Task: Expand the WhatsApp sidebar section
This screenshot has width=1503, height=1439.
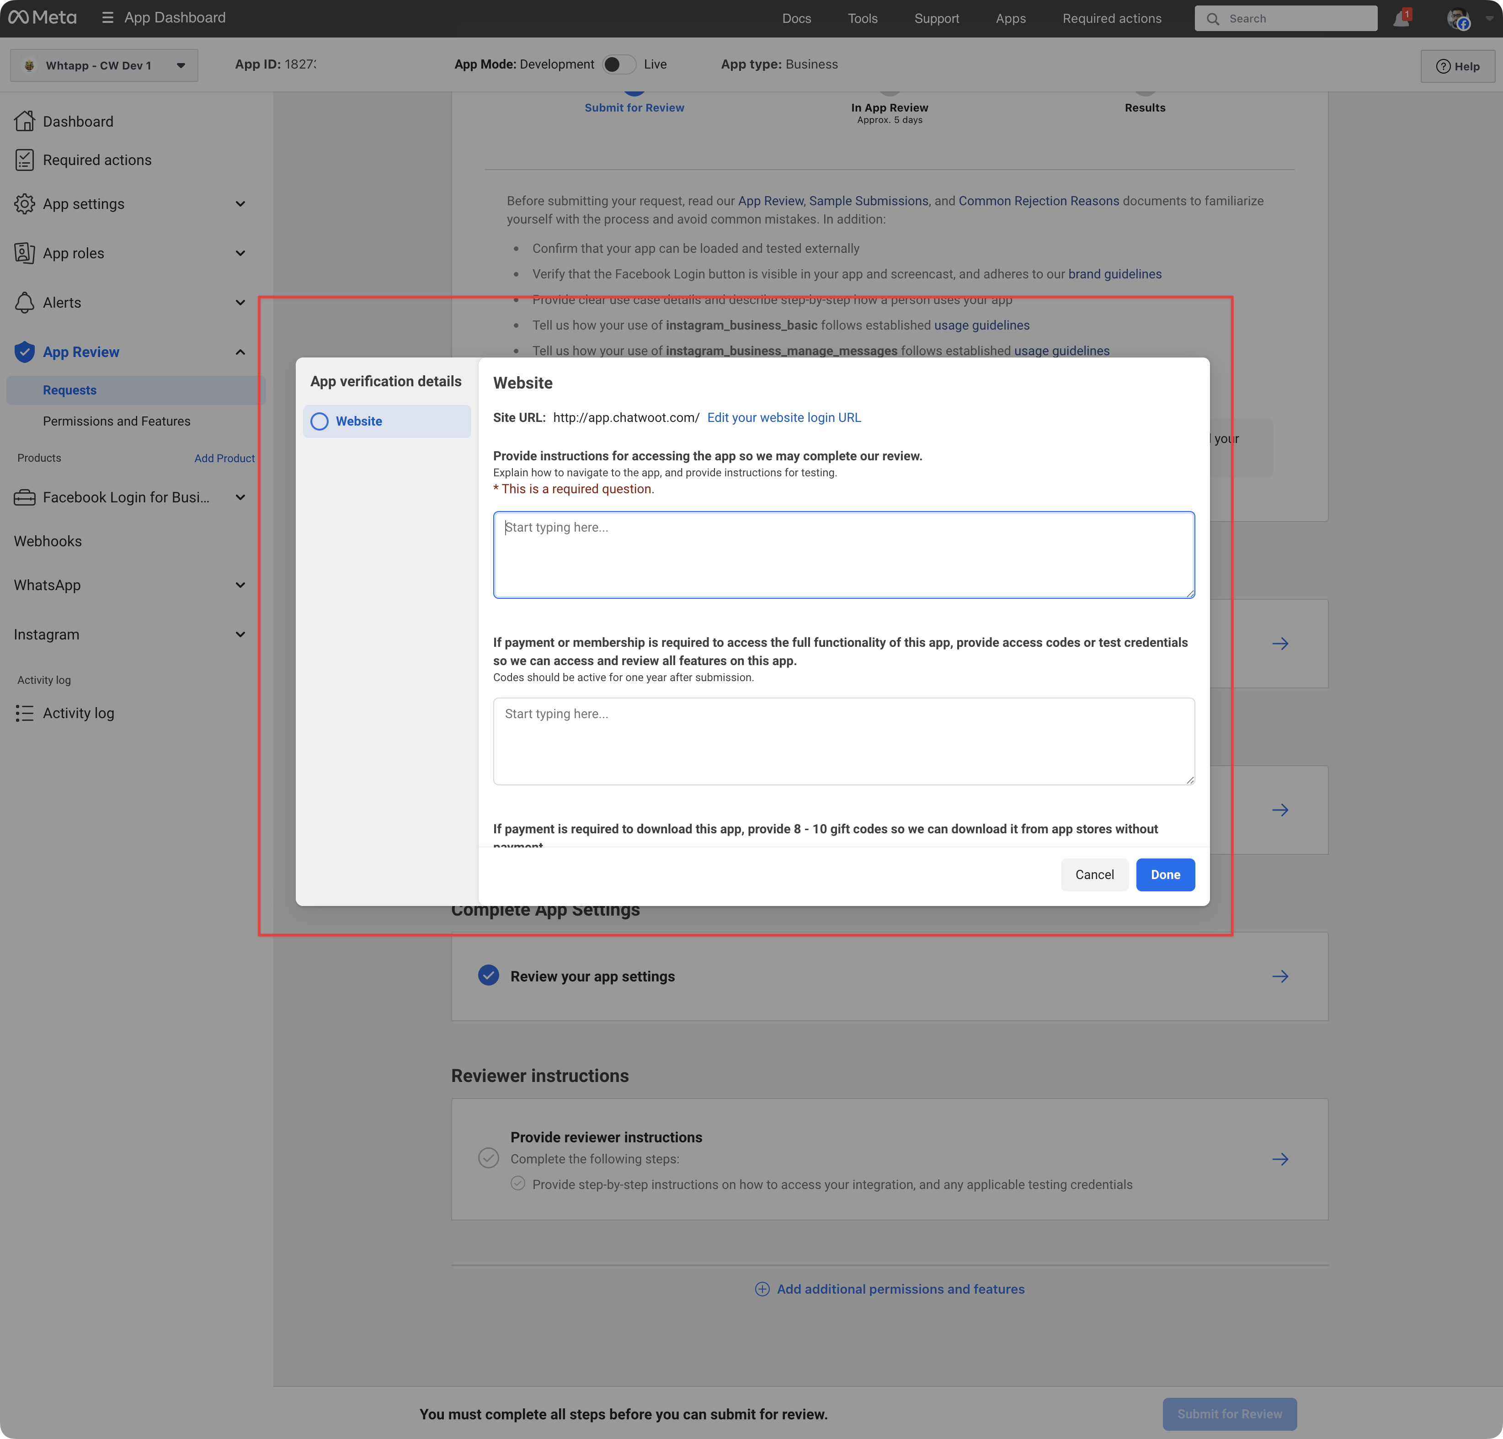Action: pyautogui.click(x=240, y=585)
